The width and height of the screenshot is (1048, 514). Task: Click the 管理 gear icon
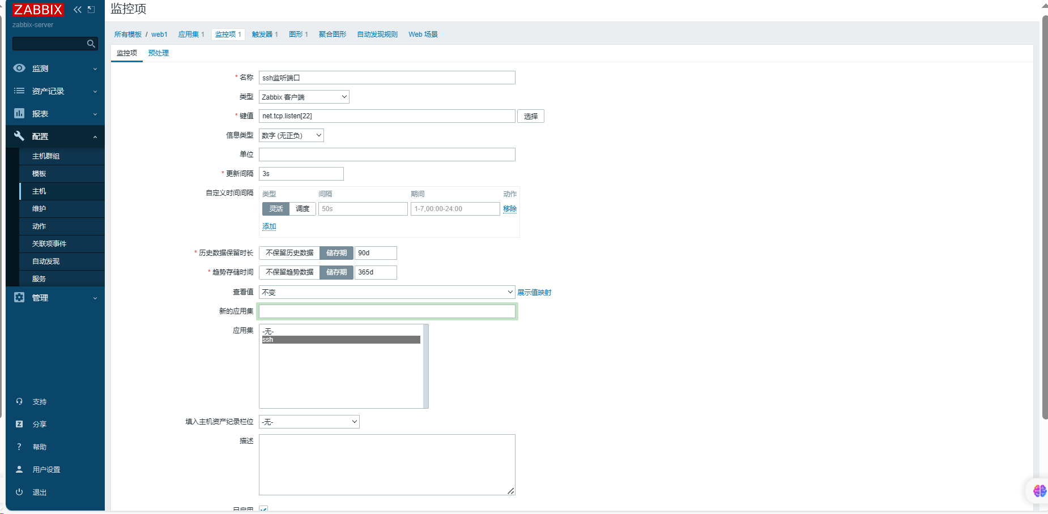click(19, 297)
